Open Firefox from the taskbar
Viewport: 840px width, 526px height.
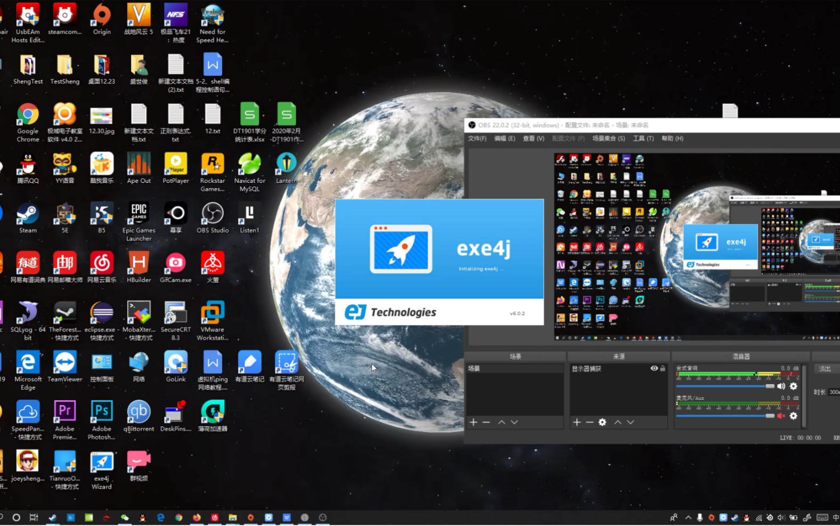[x=197, y=517]
